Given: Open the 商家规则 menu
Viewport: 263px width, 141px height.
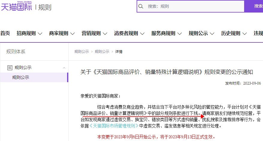Looking at the screenshot, I should tap(58, 33).
